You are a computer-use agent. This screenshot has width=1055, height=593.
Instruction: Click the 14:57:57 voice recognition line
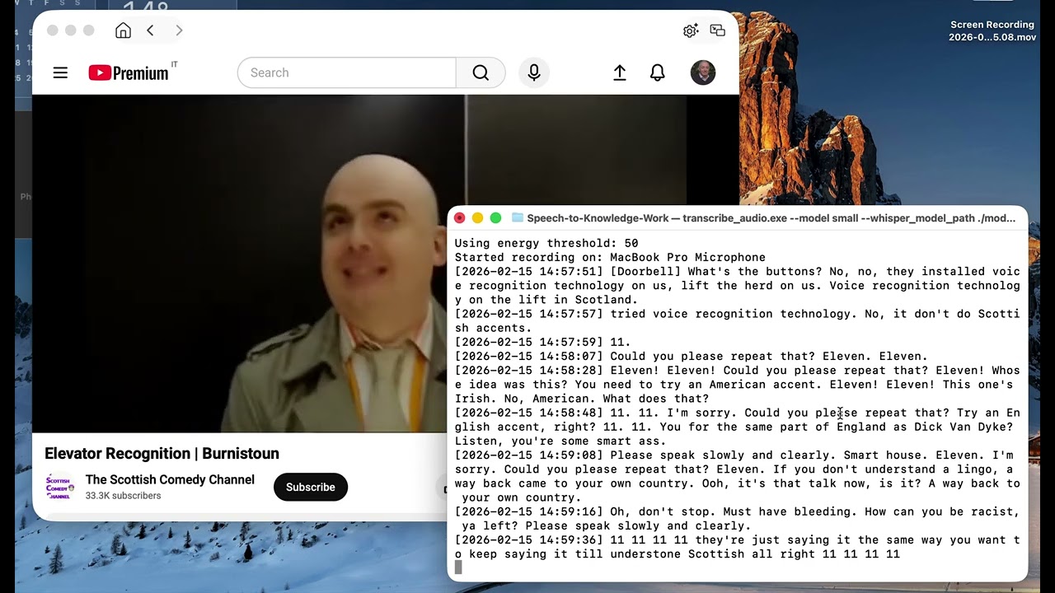click(x=738, y=321)
